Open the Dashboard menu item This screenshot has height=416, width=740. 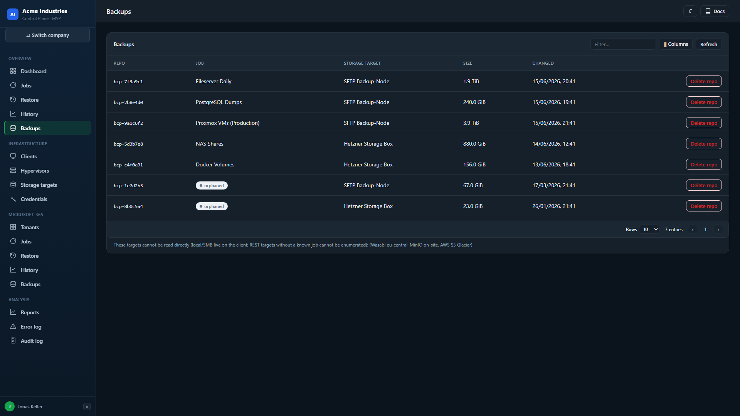click(x=48, y=71)
